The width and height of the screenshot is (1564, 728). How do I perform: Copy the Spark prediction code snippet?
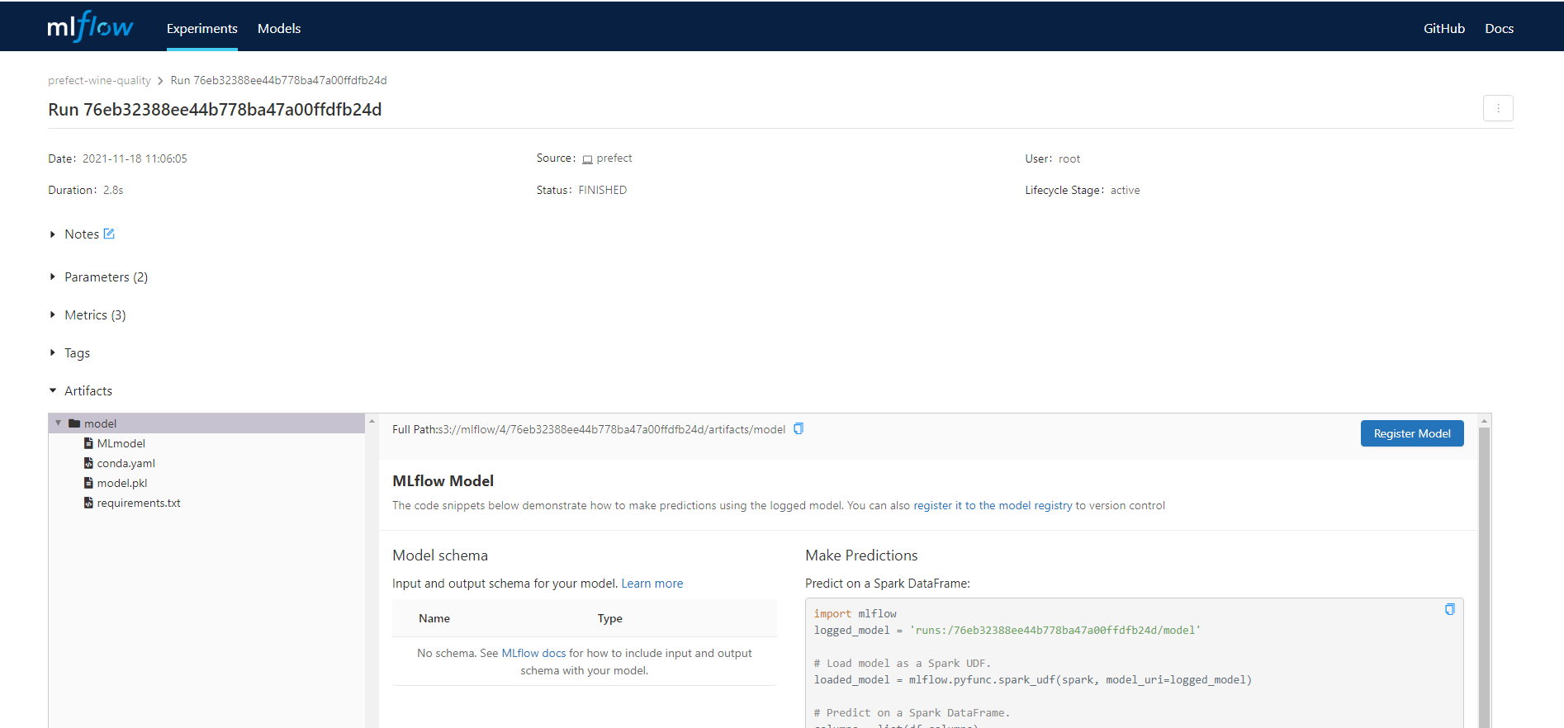point(1449,609)
